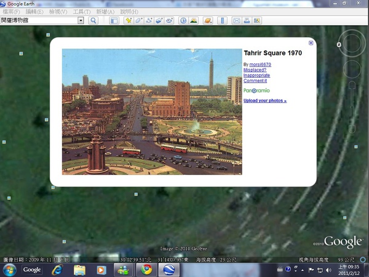Click the Panoramio logo
The image size is (369, 277).
[256, 90]
